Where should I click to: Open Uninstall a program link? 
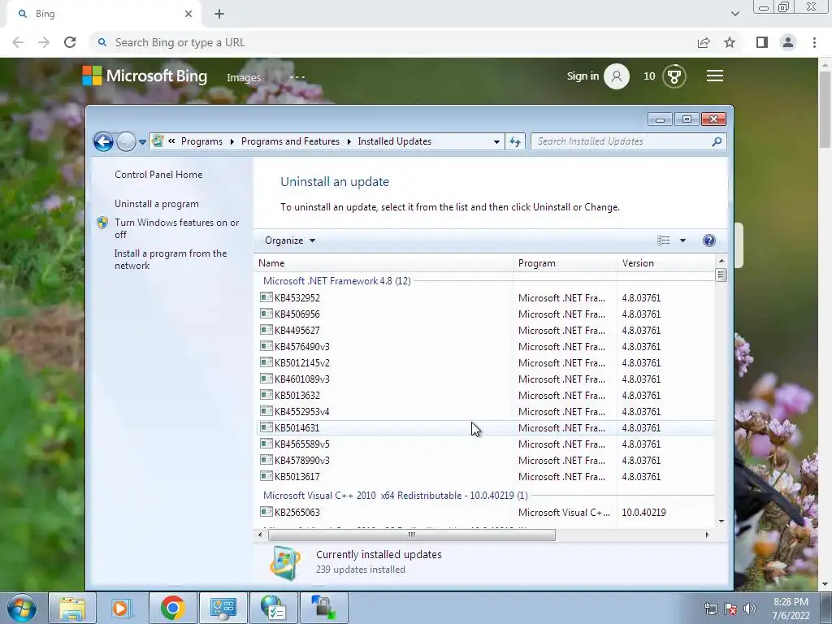(x=157, y=204)
